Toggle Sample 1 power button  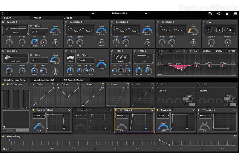tap(3, 22)
